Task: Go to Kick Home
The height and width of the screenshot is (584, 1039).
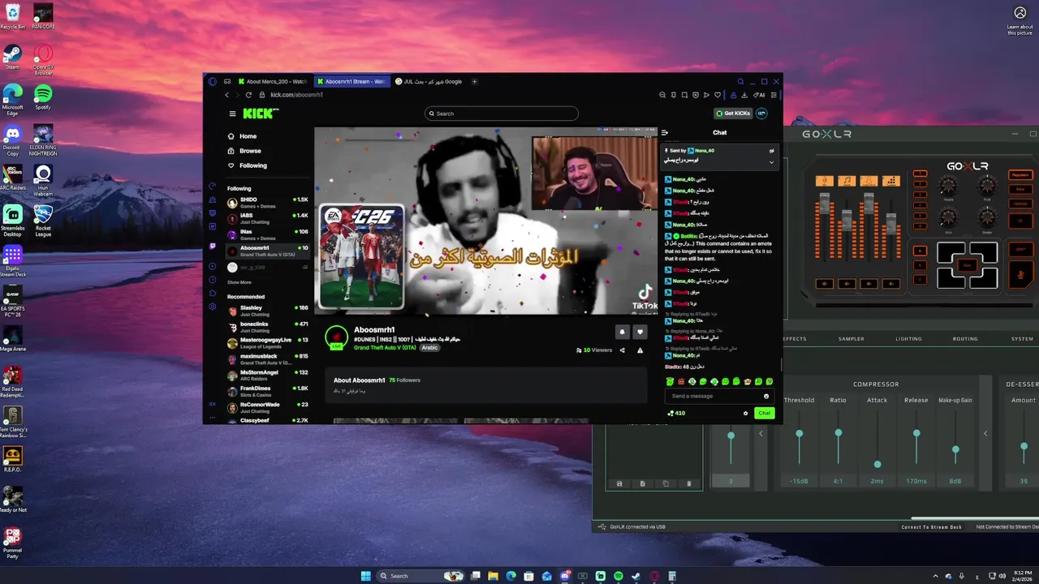Action: click(242, 136)
